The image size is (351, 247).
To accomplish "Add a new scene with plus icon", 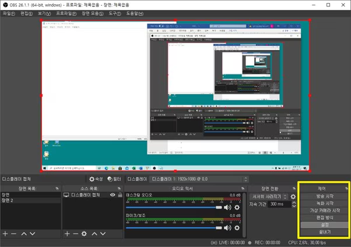I will click(5, 234).
